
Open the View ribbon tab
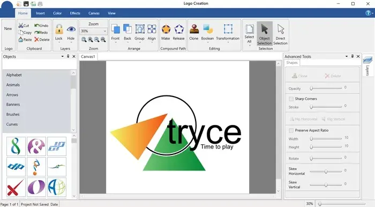(x=111, y=13)
